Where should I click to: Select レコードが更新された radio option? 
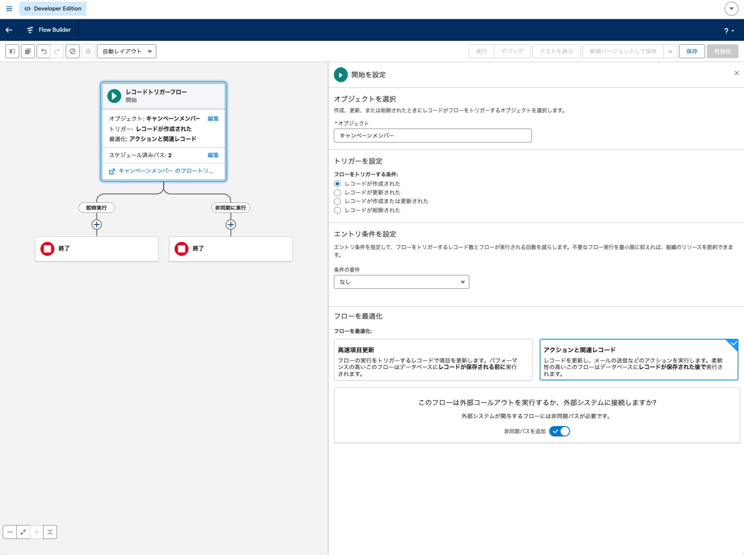(337, 192)
